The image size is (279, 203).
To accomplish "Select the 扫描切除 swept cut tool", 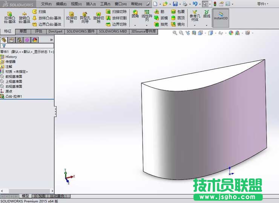I will pyautogui.click(x=117, y=12).
